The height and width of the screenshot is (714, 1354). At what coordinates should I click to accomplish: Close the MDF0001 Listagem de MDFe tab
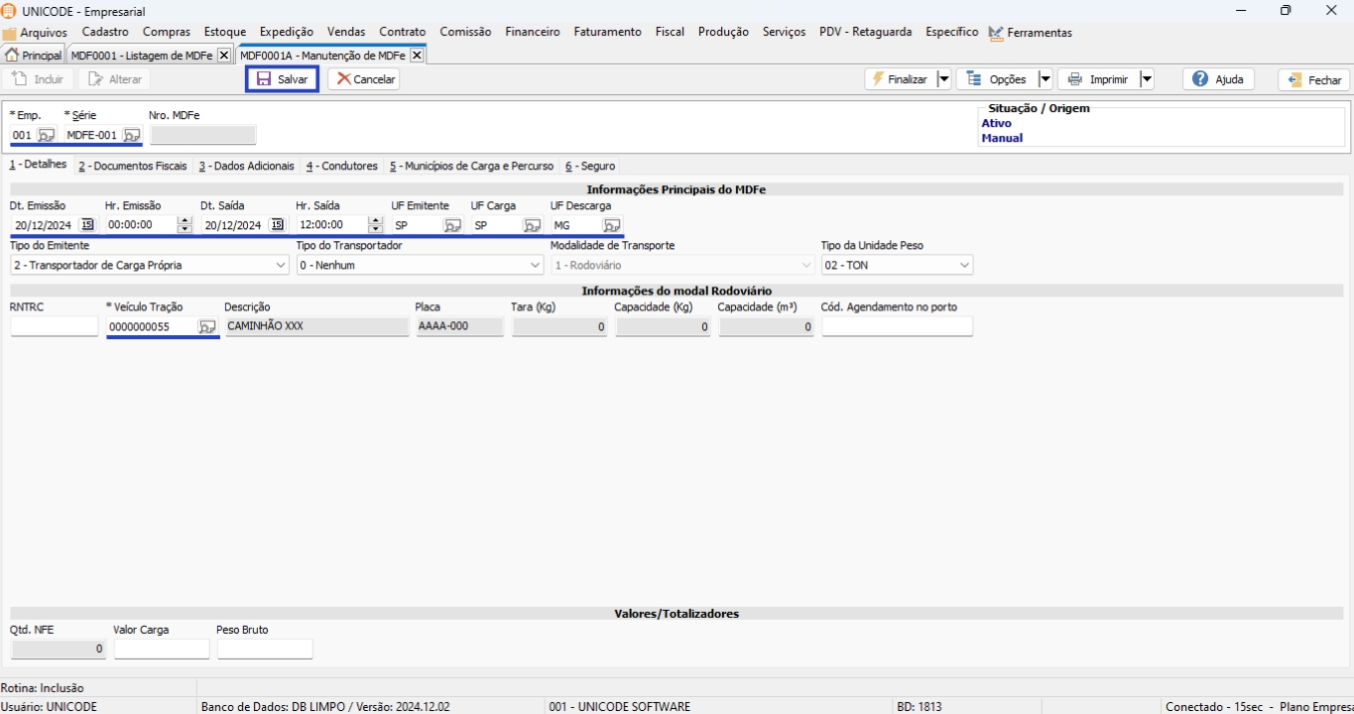[223, 56]
